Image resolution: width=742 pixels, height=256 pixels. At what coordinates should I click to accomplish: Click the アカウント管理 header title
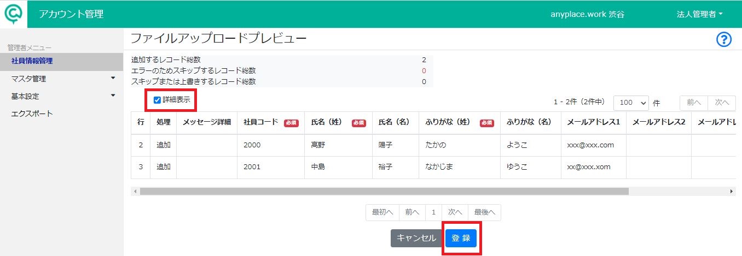click(71, 14)
